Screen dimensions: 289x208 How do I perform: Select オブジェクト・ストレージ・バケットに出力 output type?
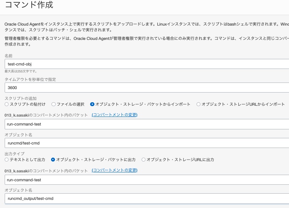tap(53, 160)
